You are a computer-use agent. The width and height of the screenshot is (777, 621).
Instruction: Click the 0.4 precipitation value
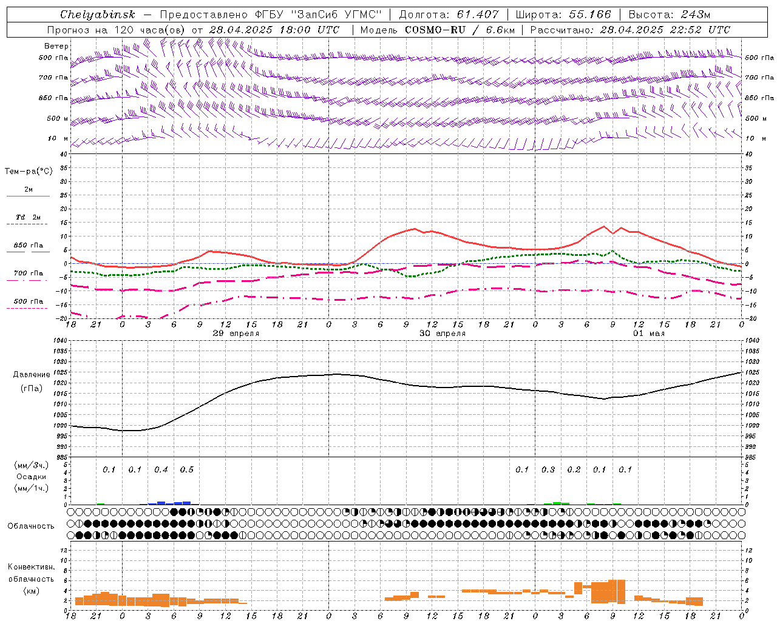tap(161, 470)
